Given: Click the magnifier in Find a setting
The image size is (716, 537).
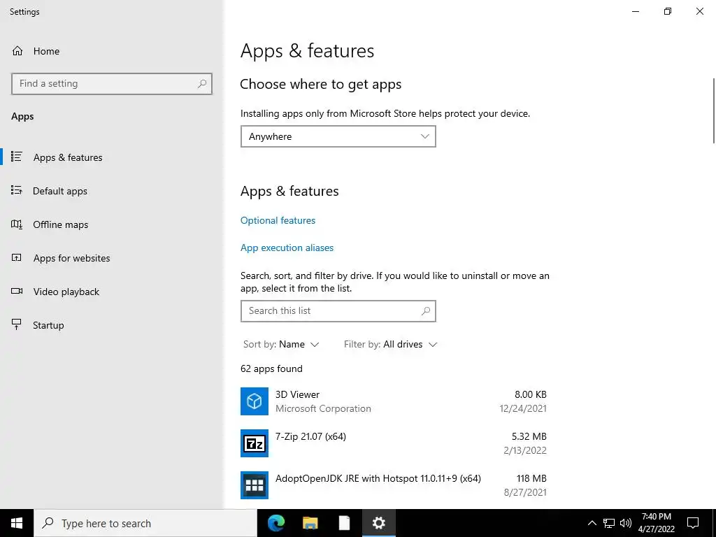Looking at the screenshot, I should coord(202,84).
